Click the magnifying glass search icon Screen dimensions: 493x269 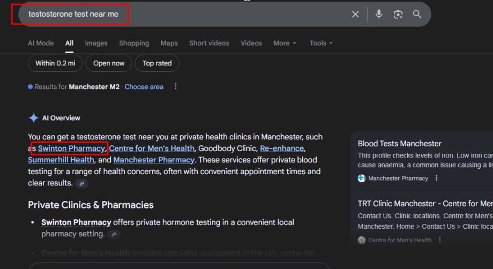417,14
